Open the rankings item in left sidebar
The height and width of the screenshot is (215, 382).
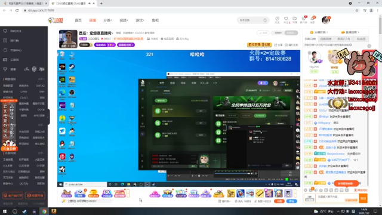[14, 41]
